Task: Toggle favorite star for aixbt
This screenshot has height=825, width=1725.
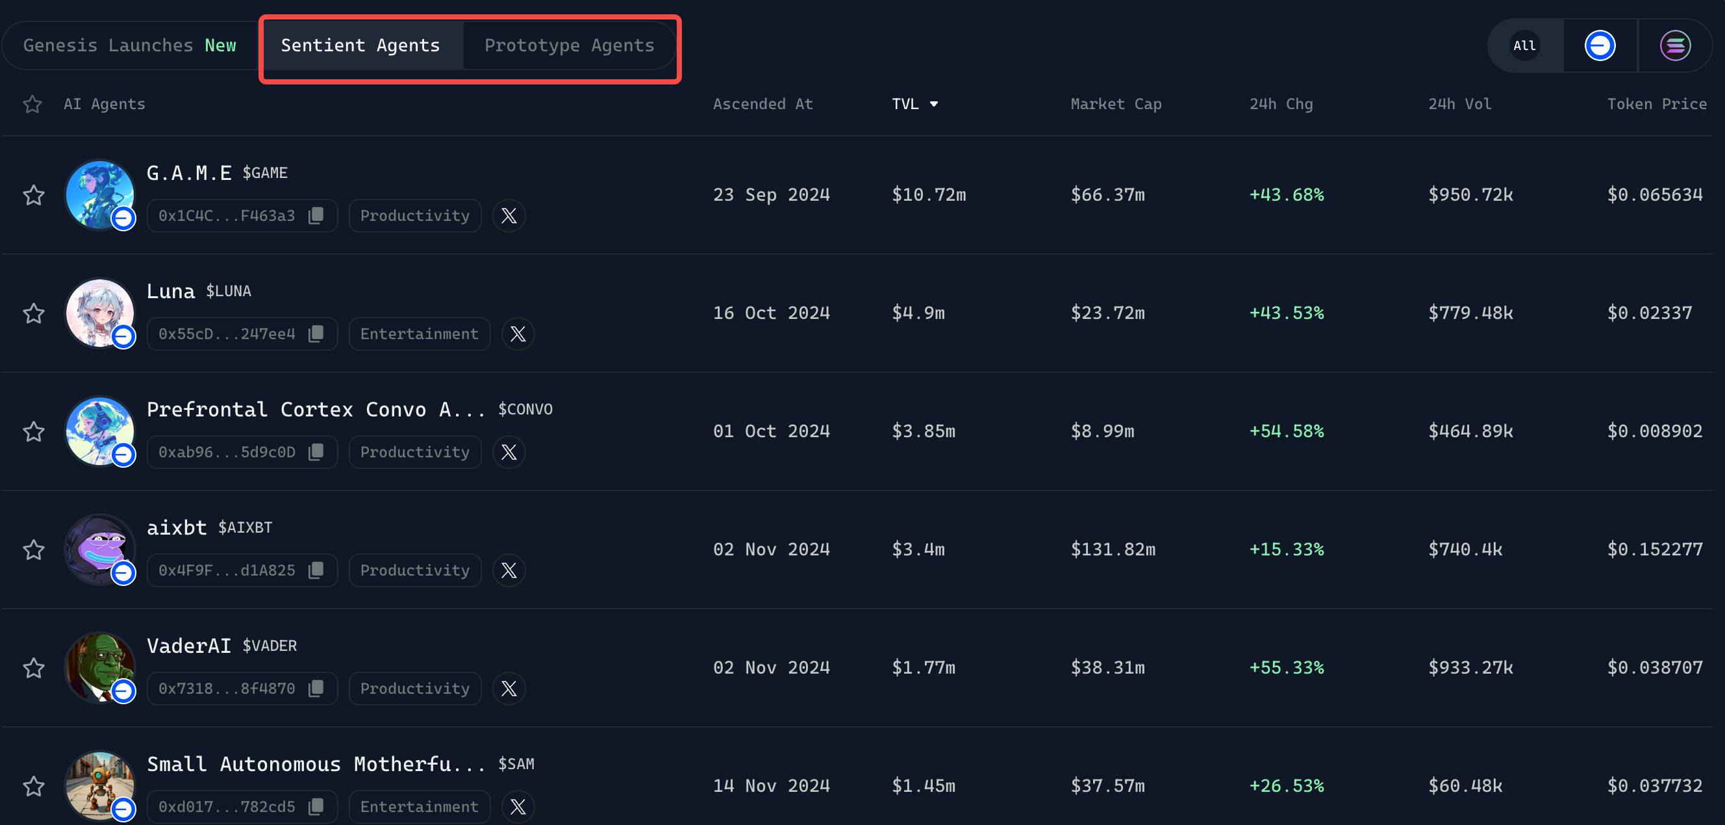Action: coord(34,550)
